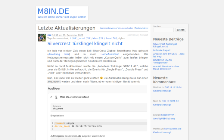Open author link 'mc'
The height and width of the screenshot is (140, 224).
pos(49,35)
